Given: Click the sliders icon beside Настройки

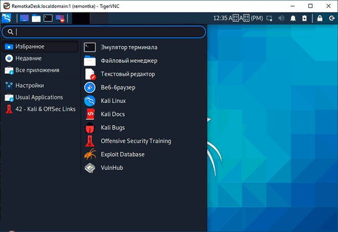Looking at the screenshot, I should point(9,86).
